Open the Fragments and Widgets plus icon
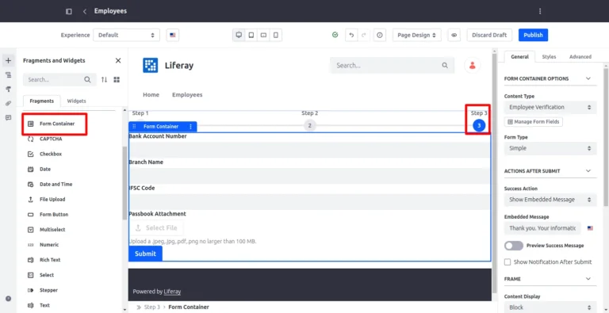 tap(8, 60)
